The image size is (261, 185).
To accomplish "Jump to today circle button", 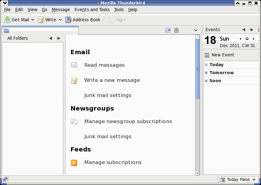I will tap(247, 39).
